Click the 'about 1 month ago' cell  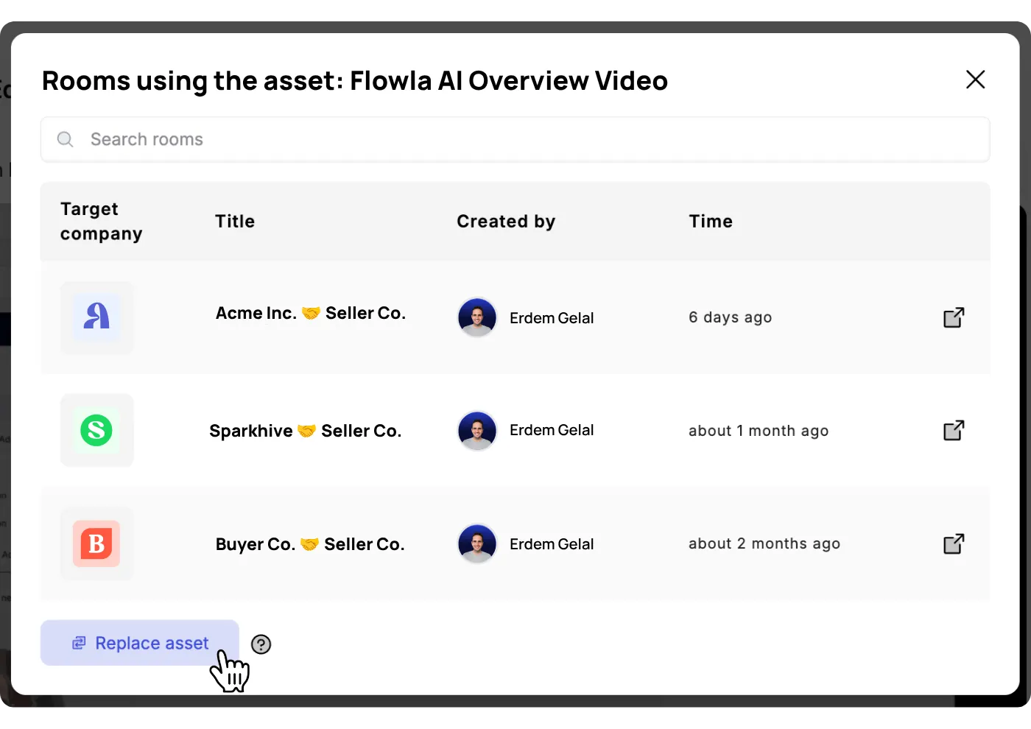[759, 431]
